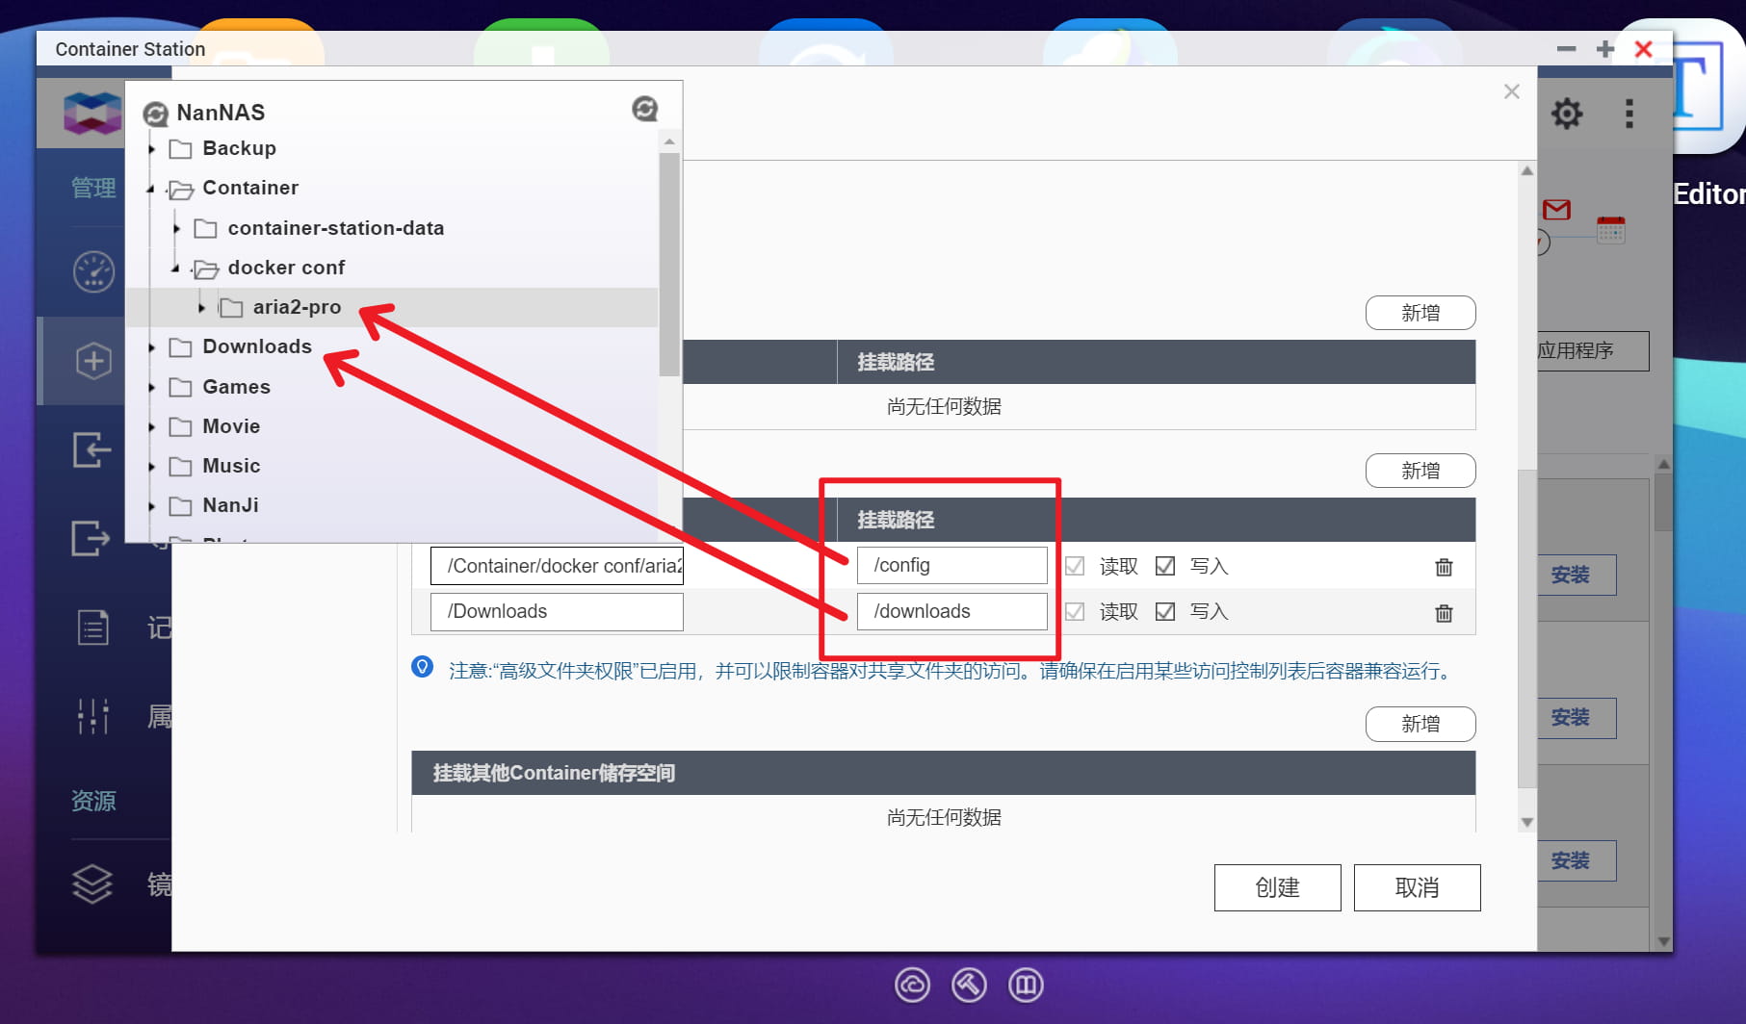Enable 读取 checkbox for the /config mount
Viewport: 1746px width, 1024px height.
coord(1075,566)
